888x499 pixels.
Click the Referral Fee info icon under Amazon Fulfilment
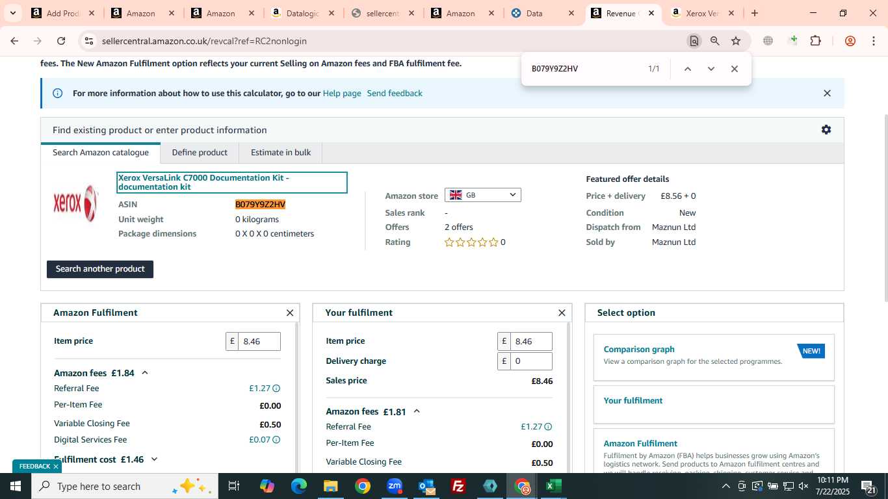276,389
